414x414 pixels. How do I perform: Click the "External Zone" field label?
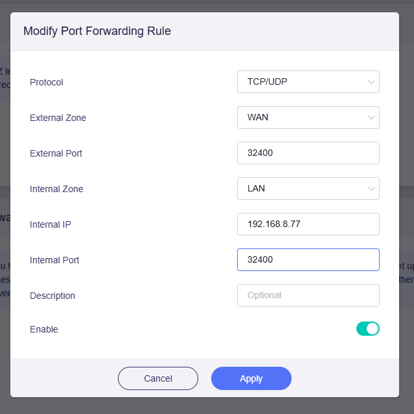click(x=58, y=118)
